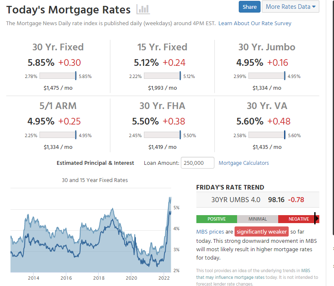Viewport: 334px width, 286px height.
Task: Expand the More Rates Data dropdown
Action: coord(290,7)
